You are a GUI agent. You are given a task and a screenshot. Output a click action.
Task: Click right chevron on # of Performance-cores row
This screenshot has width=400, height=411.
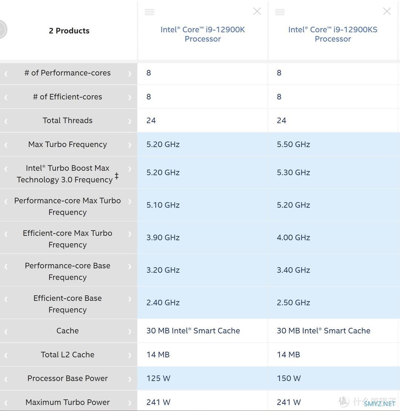coord(130,74)
